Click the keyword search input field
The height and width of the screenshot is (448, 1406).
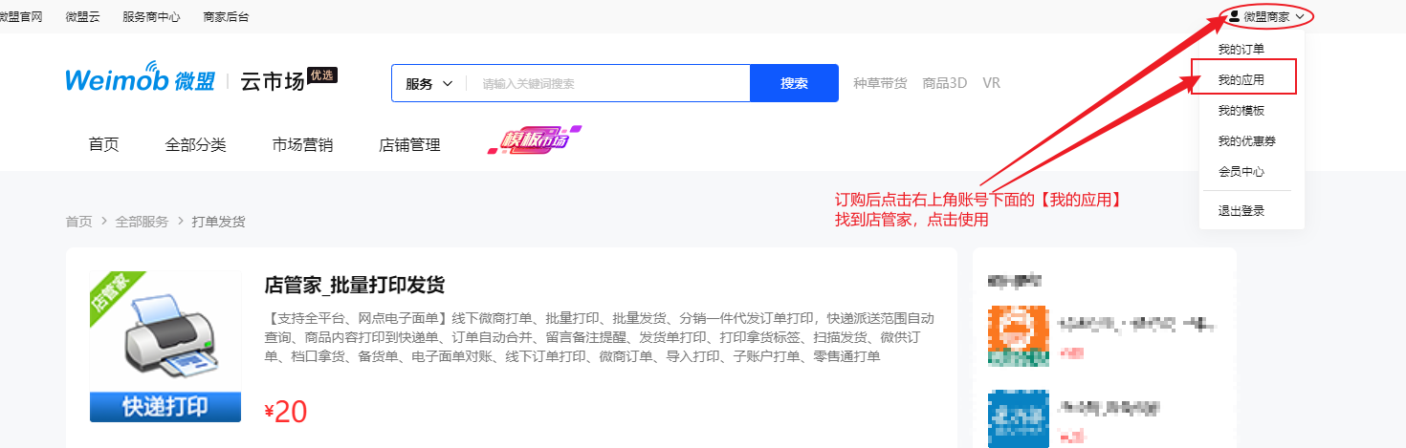click(607, 83)
